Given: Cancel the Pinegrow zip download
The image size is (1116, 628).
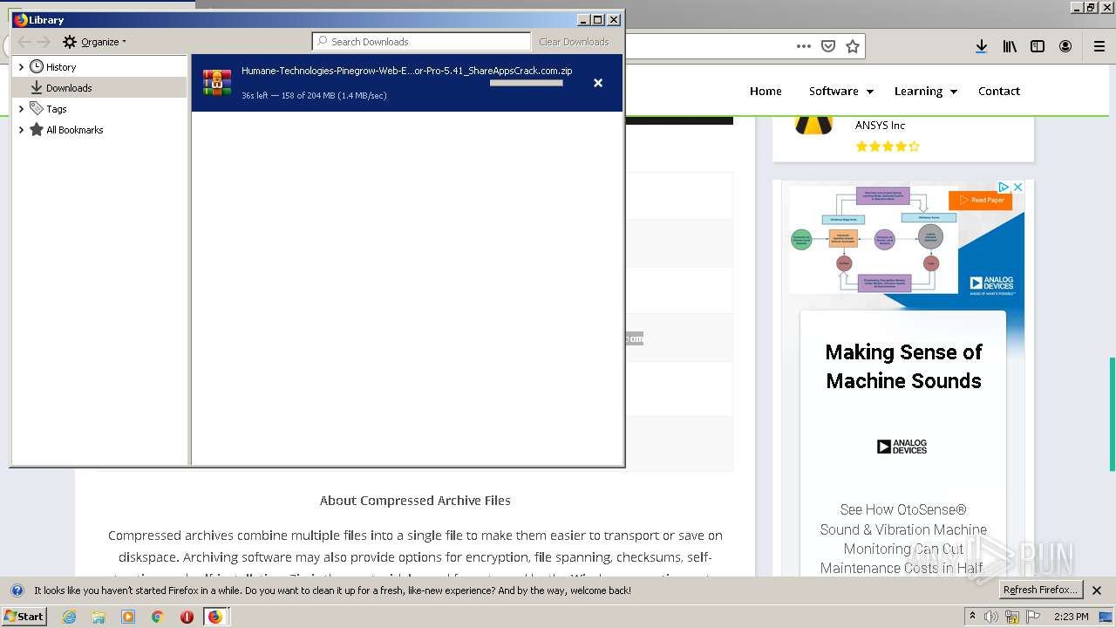Looking at the screenshot, I should [x=598, y=83].
